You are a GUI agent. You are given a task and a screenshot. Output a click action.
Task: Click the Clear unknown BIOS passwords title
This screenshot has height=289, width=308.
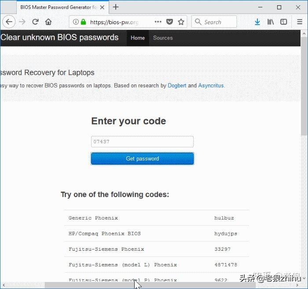click(59, 37)
